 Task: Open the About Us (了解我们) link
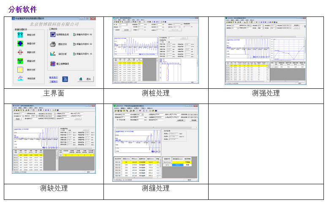[x=53, y=81]
